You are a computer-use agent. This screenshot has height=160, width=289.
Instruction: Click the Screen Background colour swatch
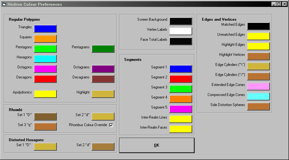click(x=181, y=21)
